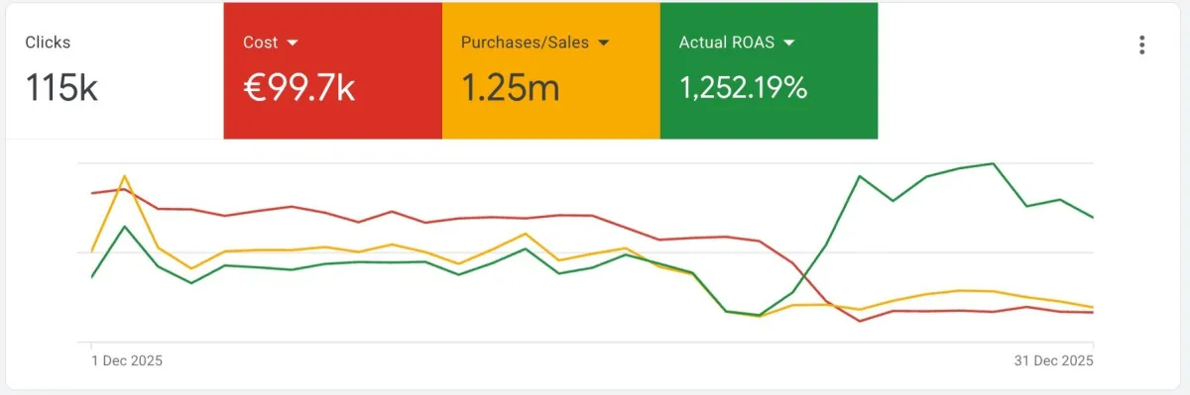Open the three-dot more options menu
This screenshot has height=395, width=1190.
click(1142, 45)
